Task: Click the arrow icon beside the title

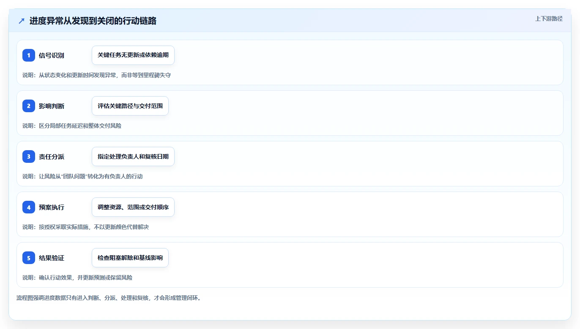Action: click(x=22, y=21)
